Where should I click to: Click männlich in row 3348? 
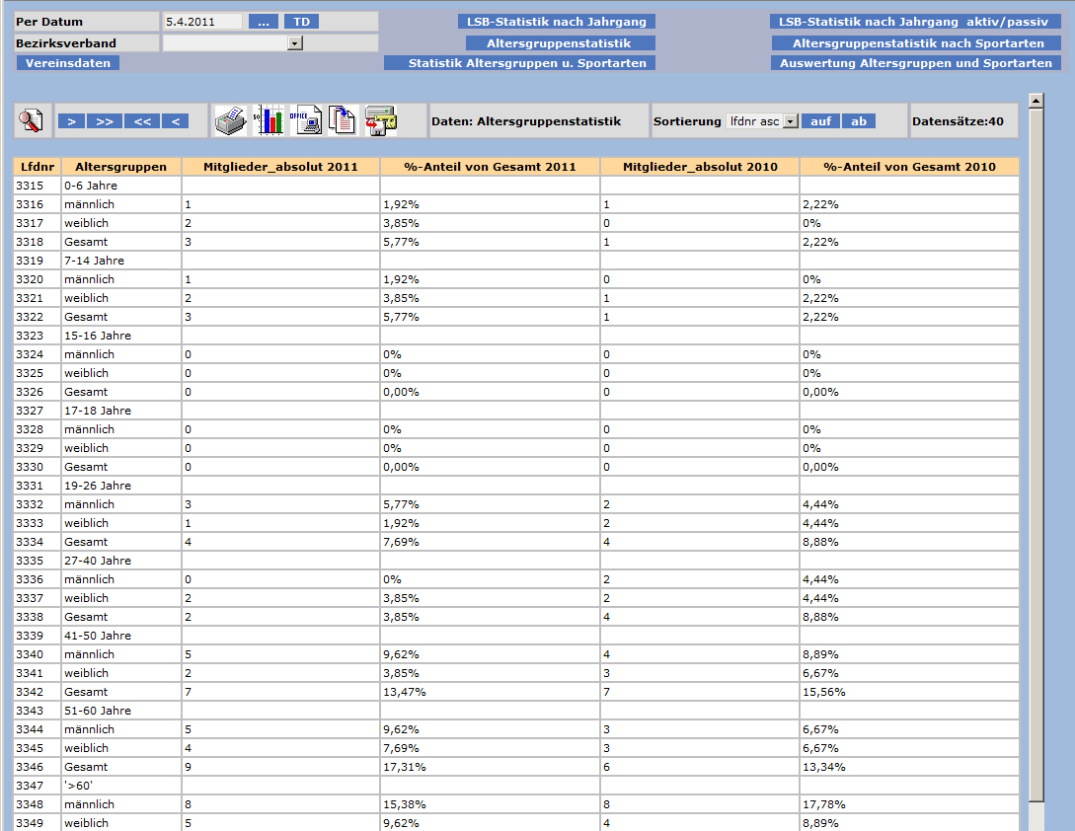tap(121, 804)
